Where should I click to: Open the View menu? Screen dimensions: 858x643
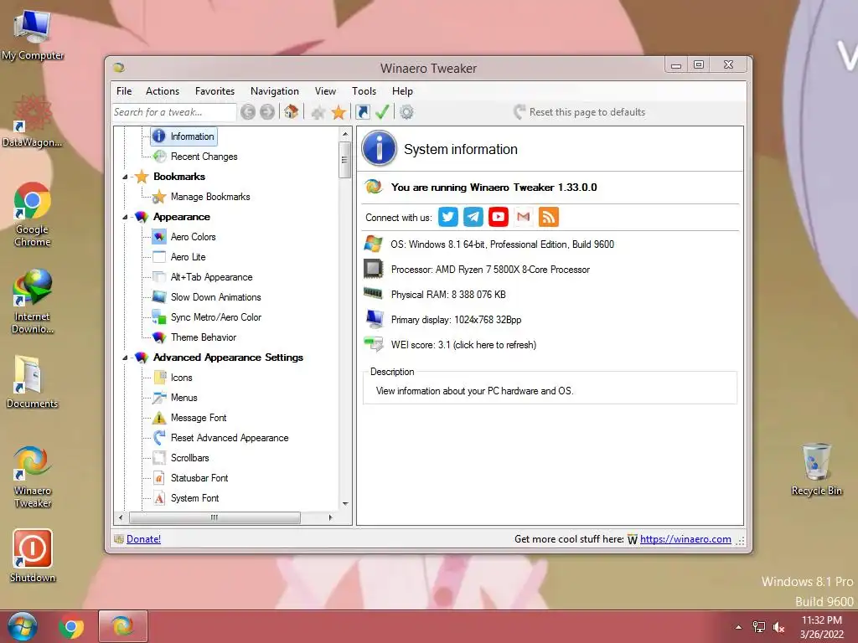pos(325,91)
